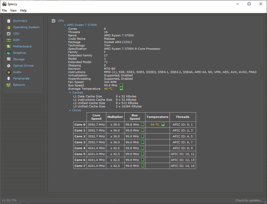Show the Graphics section
267x204 pixels.
(19, 53)
